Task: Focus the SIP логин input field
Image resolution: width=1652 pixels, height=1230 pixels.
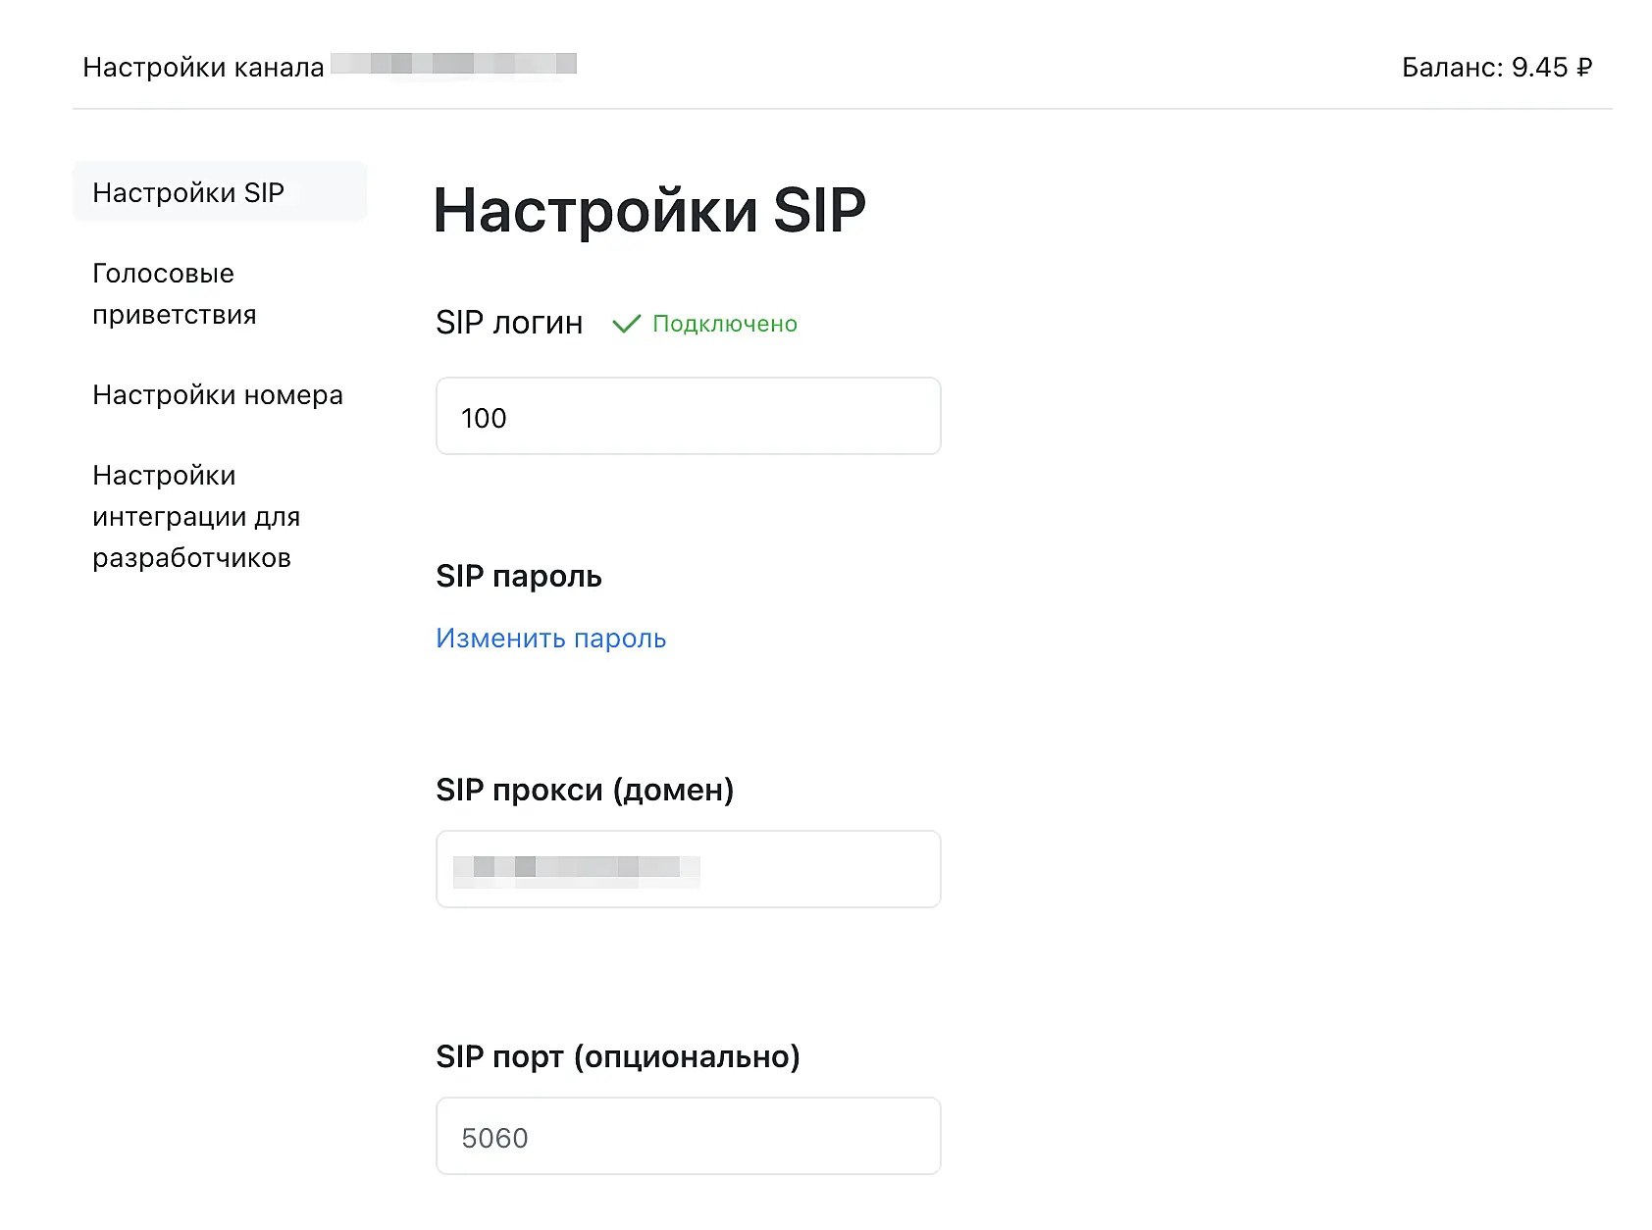Action: (x=688, y=417)
